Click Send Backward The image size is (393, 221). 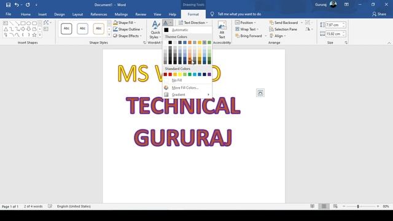pos(284,23)
